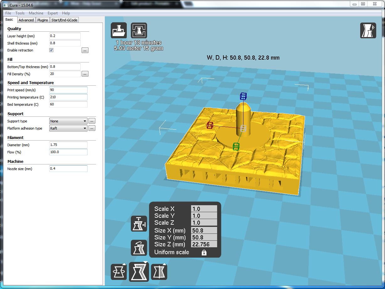Image resolution: width=385 pixels, height=289 pixels.
Task: Select the Mirror tool icon
Action: point(159,272)
